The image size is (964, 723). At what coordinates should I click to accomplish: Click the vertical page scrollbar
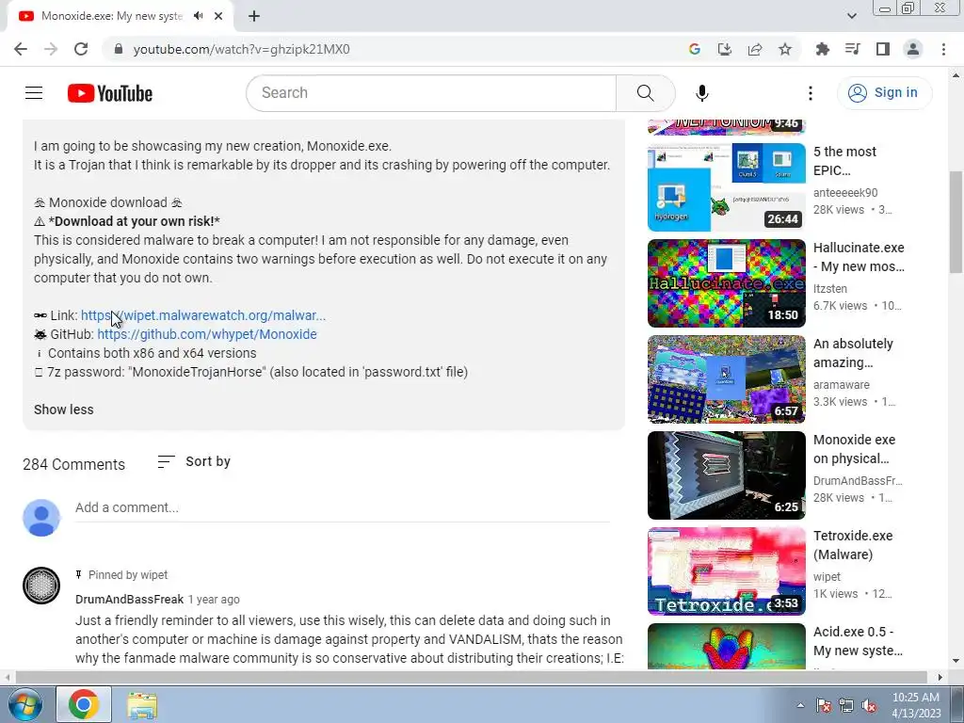coord(956,221)
